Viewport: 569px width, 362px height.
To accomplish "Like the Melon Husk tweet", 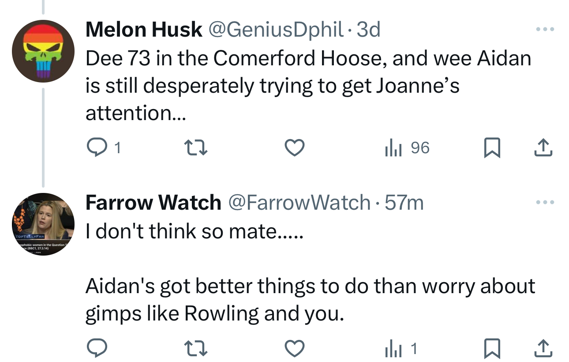I will pos(294,148).
